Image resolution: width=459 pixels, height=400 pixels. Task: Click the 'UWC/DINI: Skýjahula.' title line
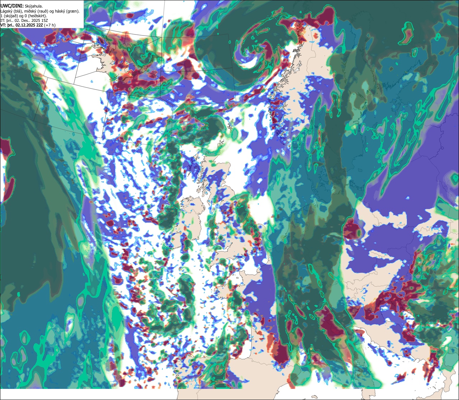(x=22, y=6)
